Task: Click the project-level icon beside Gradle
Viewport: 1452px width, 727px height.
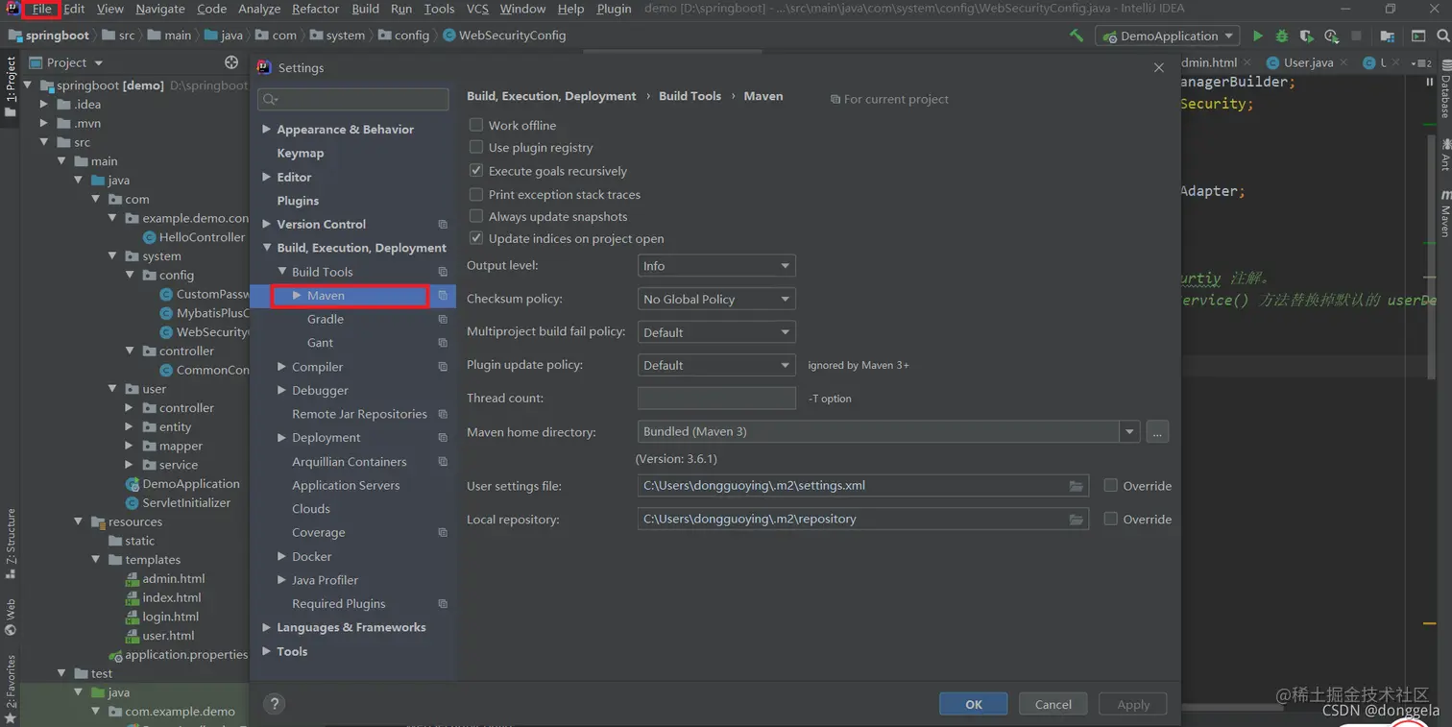Action: pos(443,320)
